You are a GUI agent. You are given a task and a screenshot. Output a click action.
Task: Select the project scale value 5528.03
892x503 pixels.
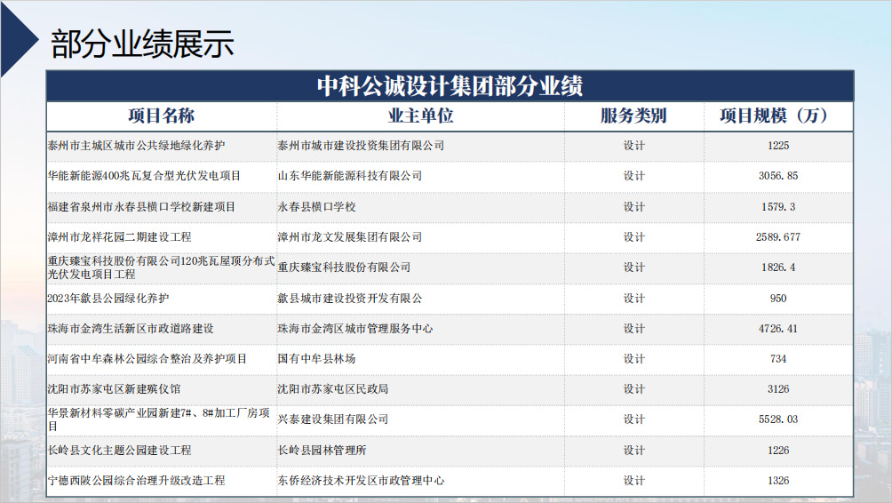click(x=778, y=419)
